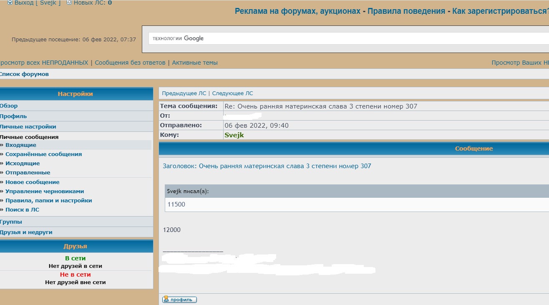Click the Svejk recipient username link
The height and width of the screenshot is (305, 549).
234,135
